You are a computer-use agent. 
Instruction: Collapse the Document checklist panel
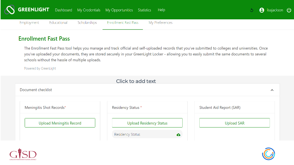pos(272,90)
